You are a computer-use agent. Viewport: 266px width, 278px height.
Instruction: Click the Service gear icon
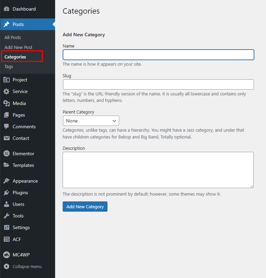tap(7, 92)
